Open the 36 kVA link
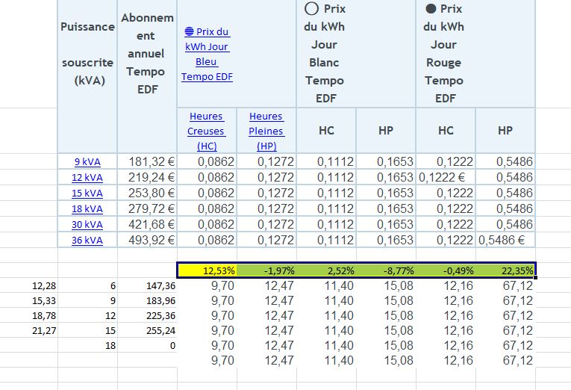The image size is (571, 390). tap(87, 240)
